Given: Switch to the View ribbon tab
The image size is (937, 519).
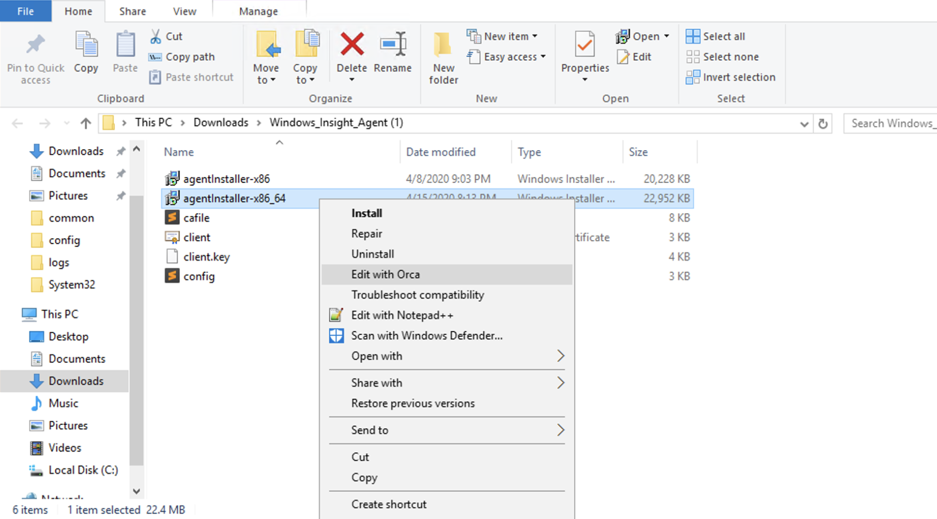Looking at the screenshot, I should click(x=184, y=11).
